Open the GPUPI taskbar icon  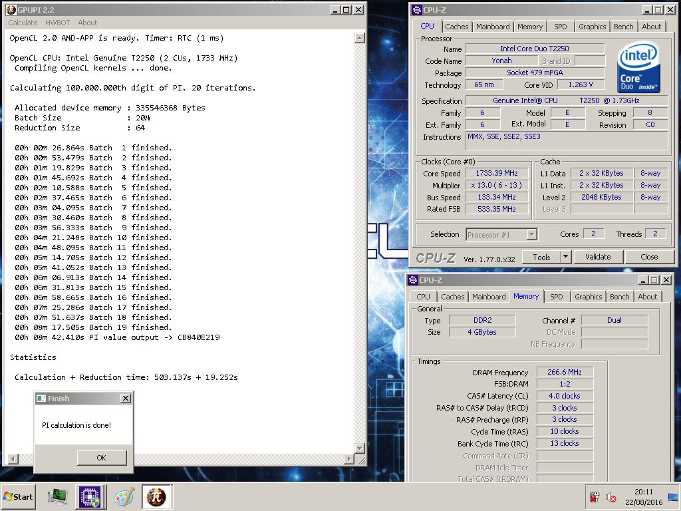pos(156,496)
